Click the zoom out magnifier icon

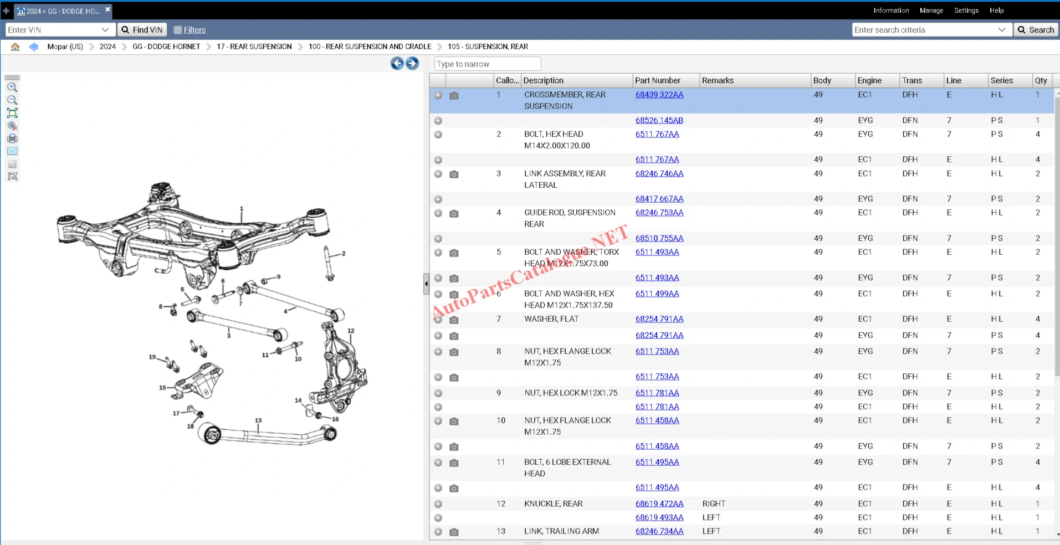point(12,100)
